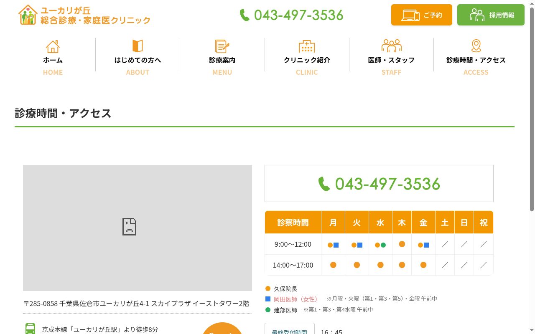Click the laptop icon on the ご予約 button

click(x=410, y=15)
